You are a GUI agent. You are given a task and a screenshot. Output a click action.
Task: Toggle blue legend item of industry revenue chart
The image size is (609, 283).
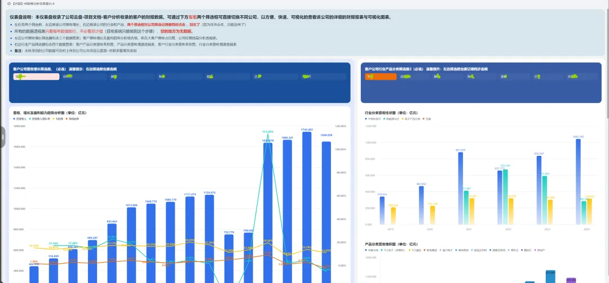click(x=373, y=118)
